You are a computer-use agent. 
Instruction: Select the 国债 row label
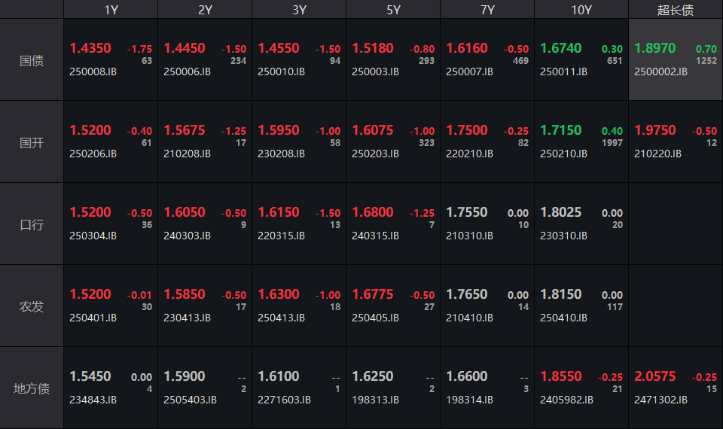click(32, 60)
